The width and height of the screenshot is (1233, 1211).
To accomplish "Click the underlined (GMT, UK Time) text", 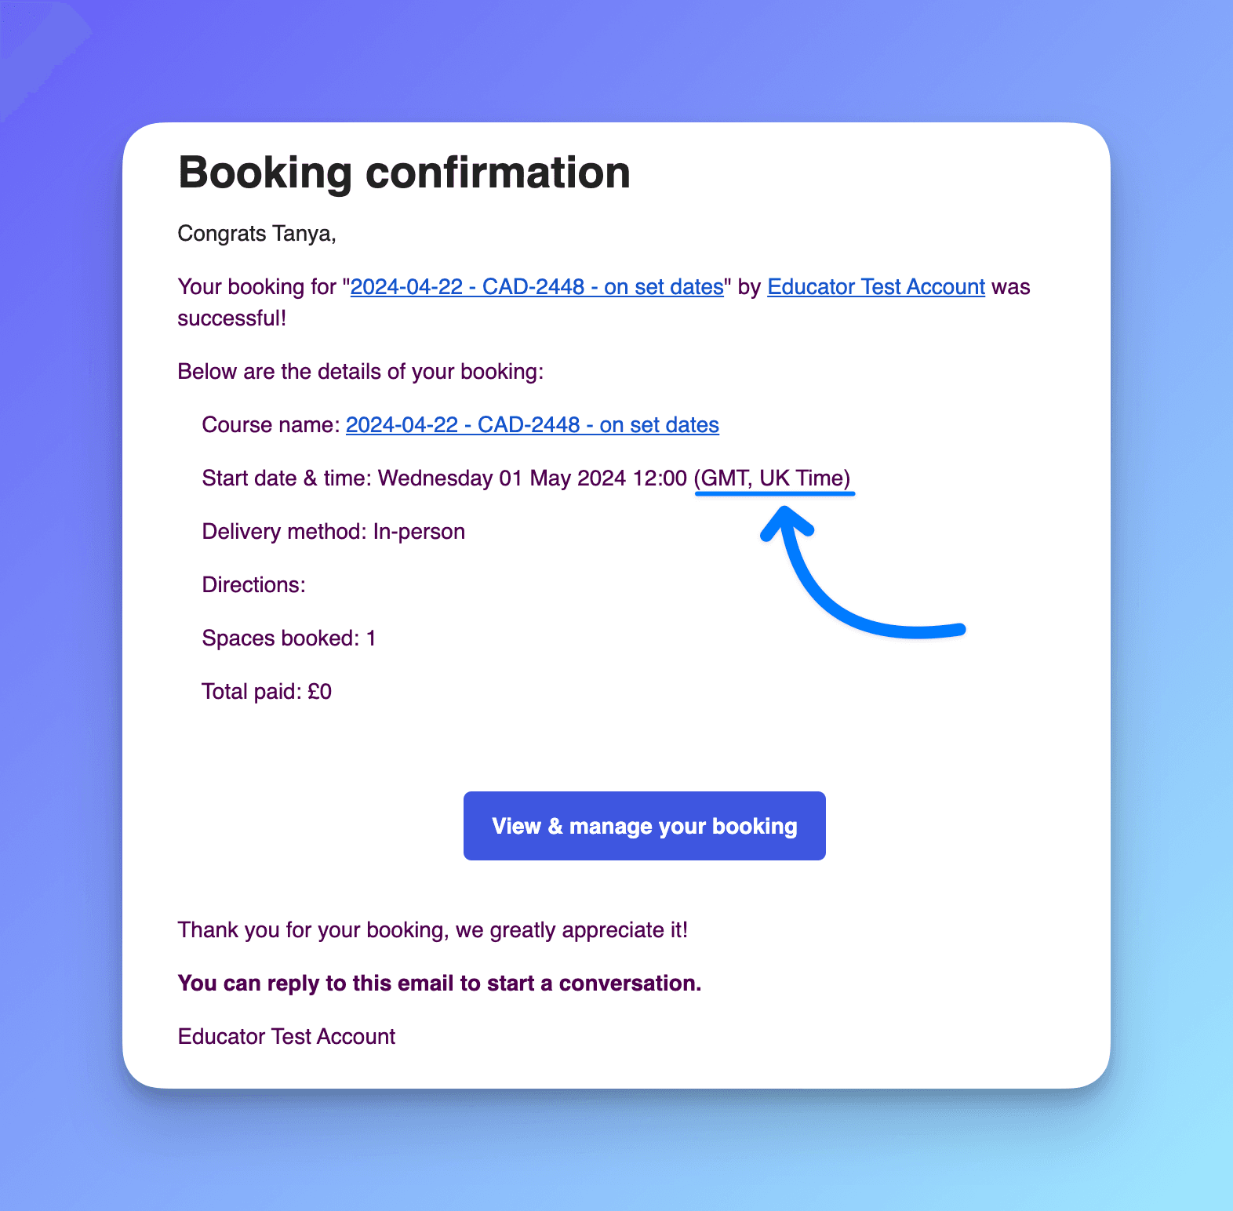I will 773,478.
